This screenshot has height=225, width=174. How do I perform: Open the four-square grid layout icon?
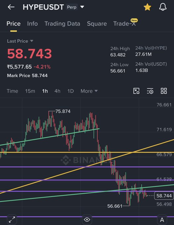[x=164, y=91]
